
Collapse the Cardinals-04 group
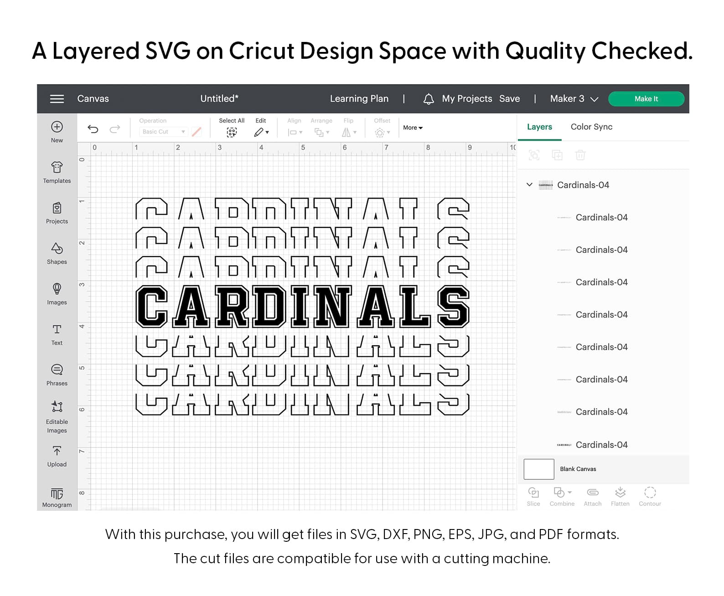click(x=529, y=185)
